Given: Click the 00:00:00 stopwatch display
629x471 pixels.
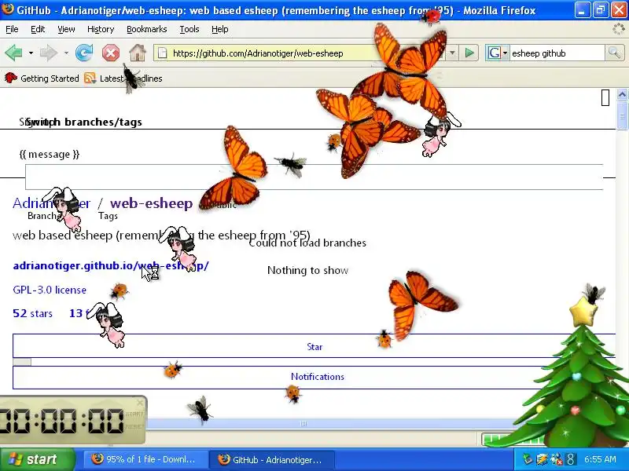Looking at the screenshot, I should pos(62,421).
